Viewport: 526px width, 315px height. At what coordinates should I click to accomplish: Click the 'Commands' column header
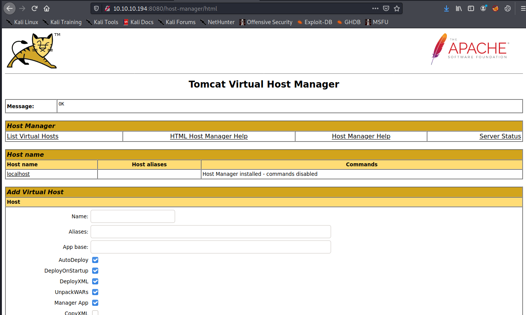point(362,164)
